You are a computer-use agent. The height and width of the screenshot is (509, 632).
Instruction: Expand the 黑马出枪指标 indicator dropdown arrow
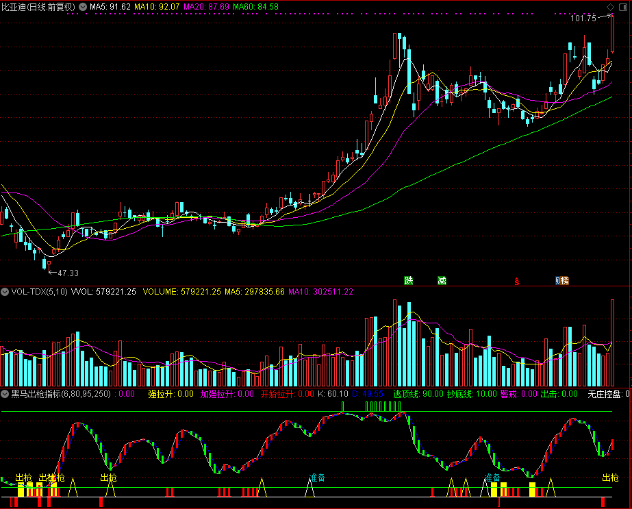5,394
